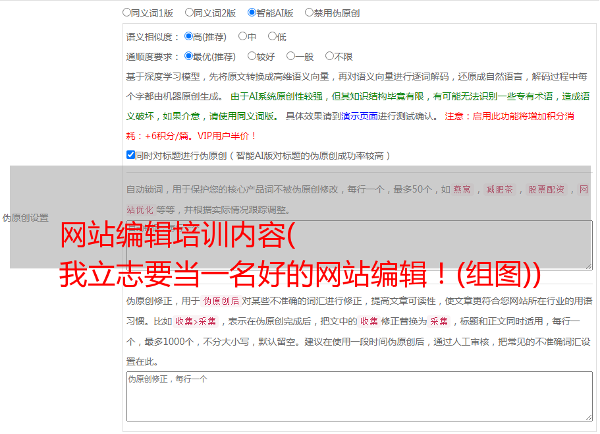
Task: Set 语义相似度 to 低
Action: point(272,36)
